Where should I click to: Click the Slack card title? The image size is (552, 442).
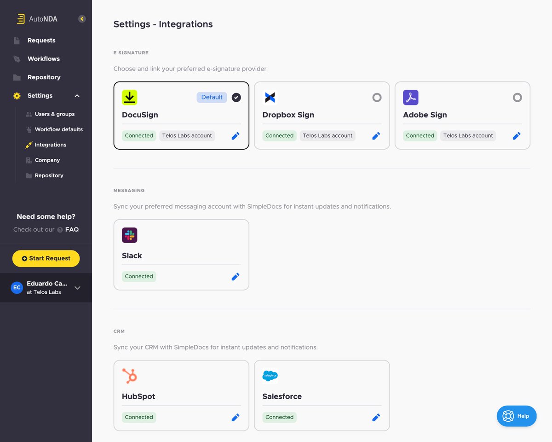pyautogui.click(x=132, y=256)
